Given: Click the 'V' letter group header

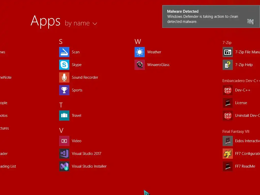Looking at the screenshot, I should coord(61,131).
